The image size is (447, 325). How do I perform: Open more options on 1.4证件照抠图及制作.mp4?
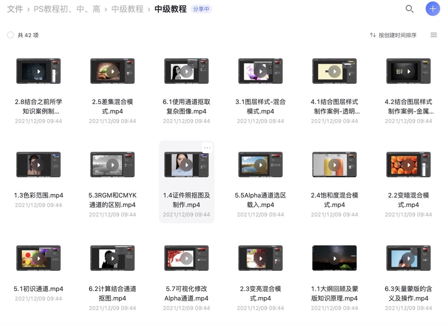click(x=207, y=148)
